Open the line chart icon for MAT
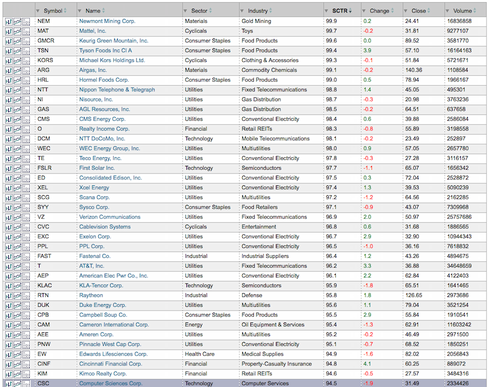The width and height of the screenshot is (488, 387). point(17,31)
